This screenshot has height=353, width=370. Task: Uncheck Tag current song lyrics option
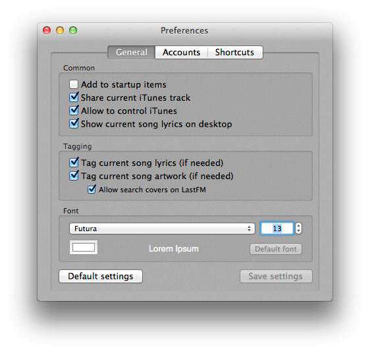click(x=74, y=163)
